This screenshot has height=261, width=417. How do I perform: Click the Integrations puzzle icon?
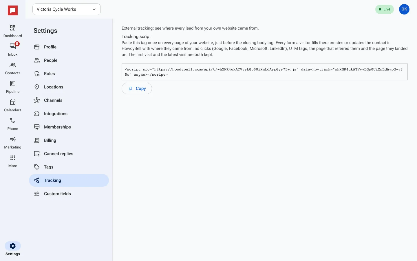tap(37, 114)
